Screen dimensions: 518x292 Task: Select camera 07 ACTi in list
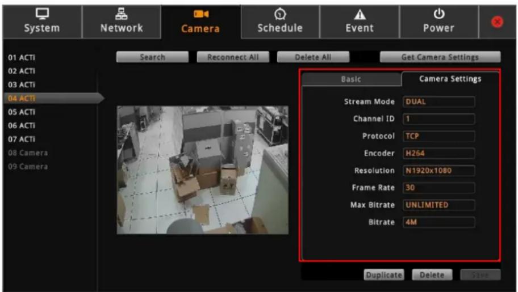point(22,139)
